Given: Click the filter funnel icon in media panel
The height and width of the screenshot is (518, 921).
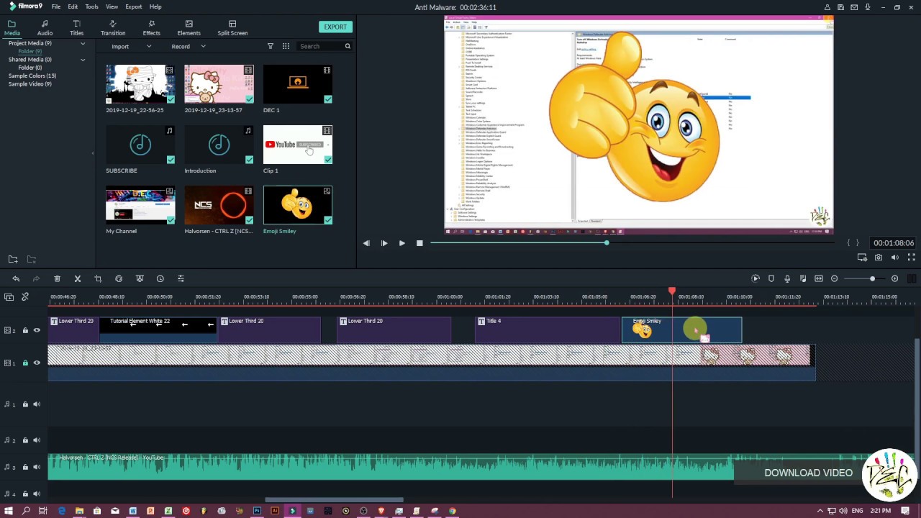Looking at the screenshot, I should (271, 46).
